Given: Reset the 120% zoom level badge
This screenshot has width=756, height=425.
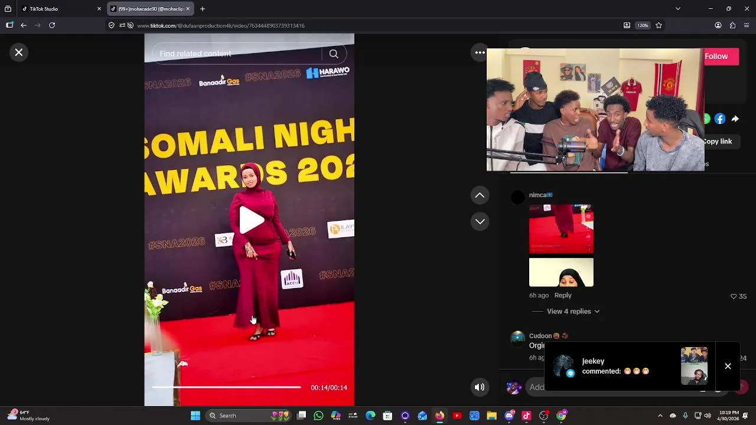Looking at the screenshot, I should coord(643,25).
